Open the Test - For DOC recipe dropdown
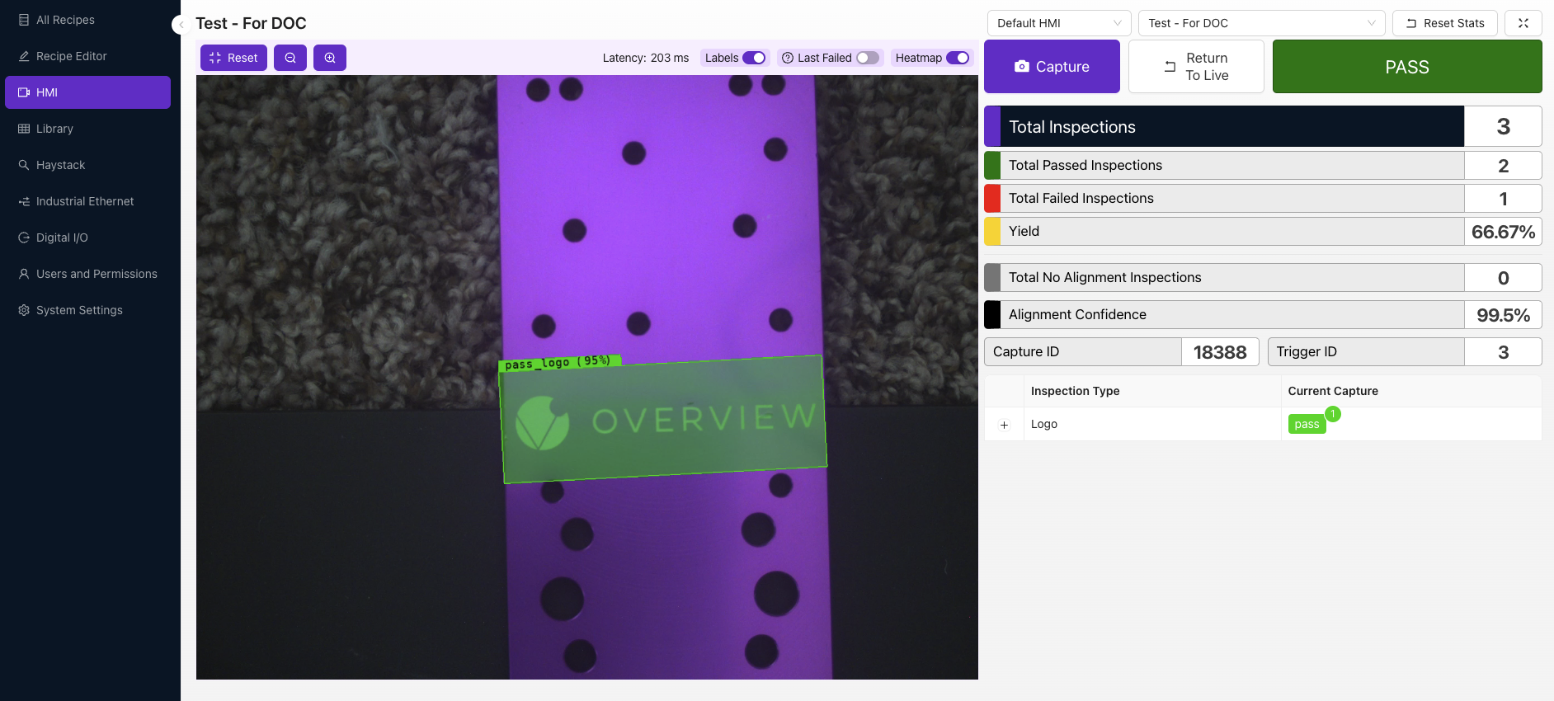This screenshot has height=701, width=1554. pyautogui.click(x=1261, y=23)
